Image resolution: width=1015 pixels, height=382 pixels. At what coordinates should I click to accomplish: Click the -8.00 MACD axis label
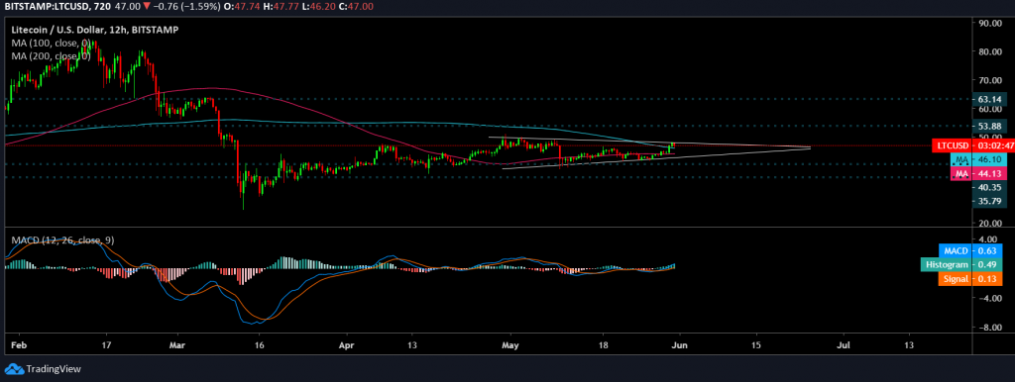click(x=989, y=327)
